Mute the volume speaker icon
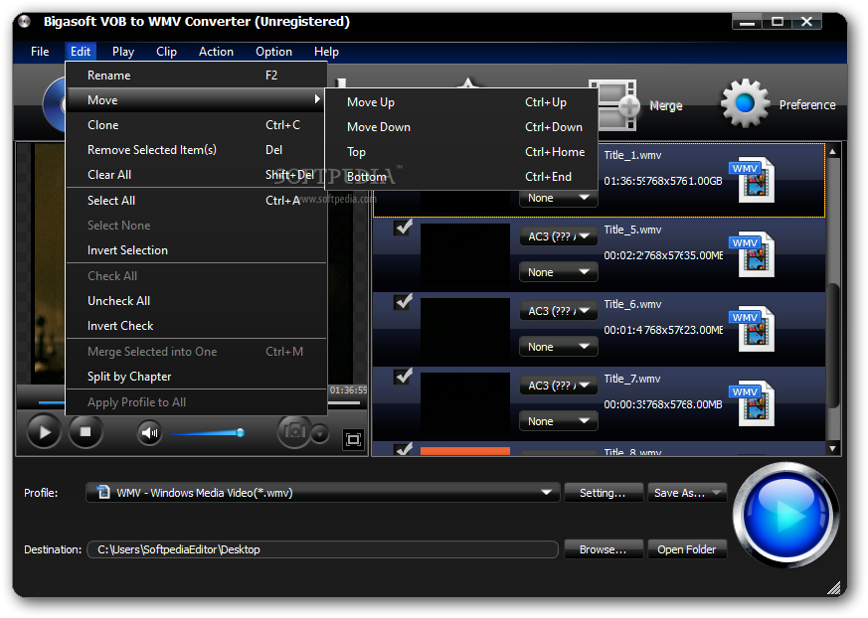Image resolution: width=868 pixels, height=618 pixels. click(149, 432)
